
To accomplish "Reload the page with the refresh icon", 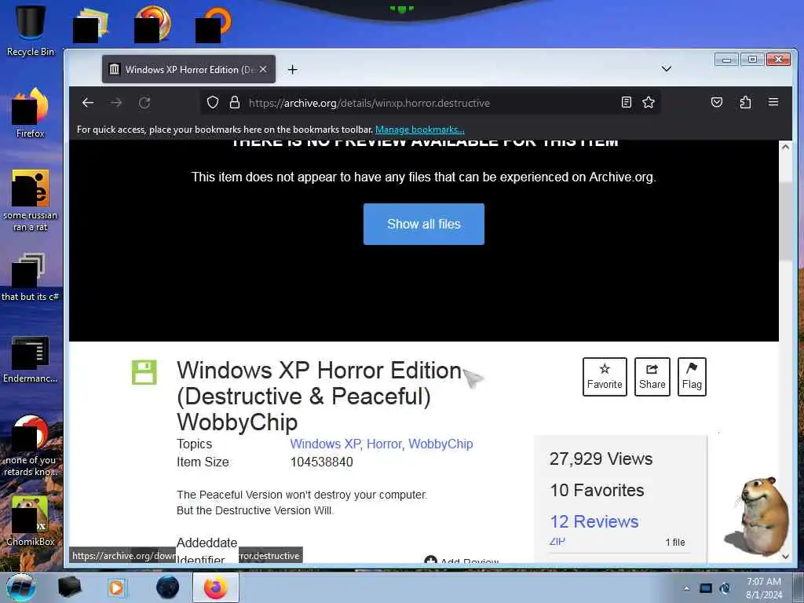I will point(144,103).
